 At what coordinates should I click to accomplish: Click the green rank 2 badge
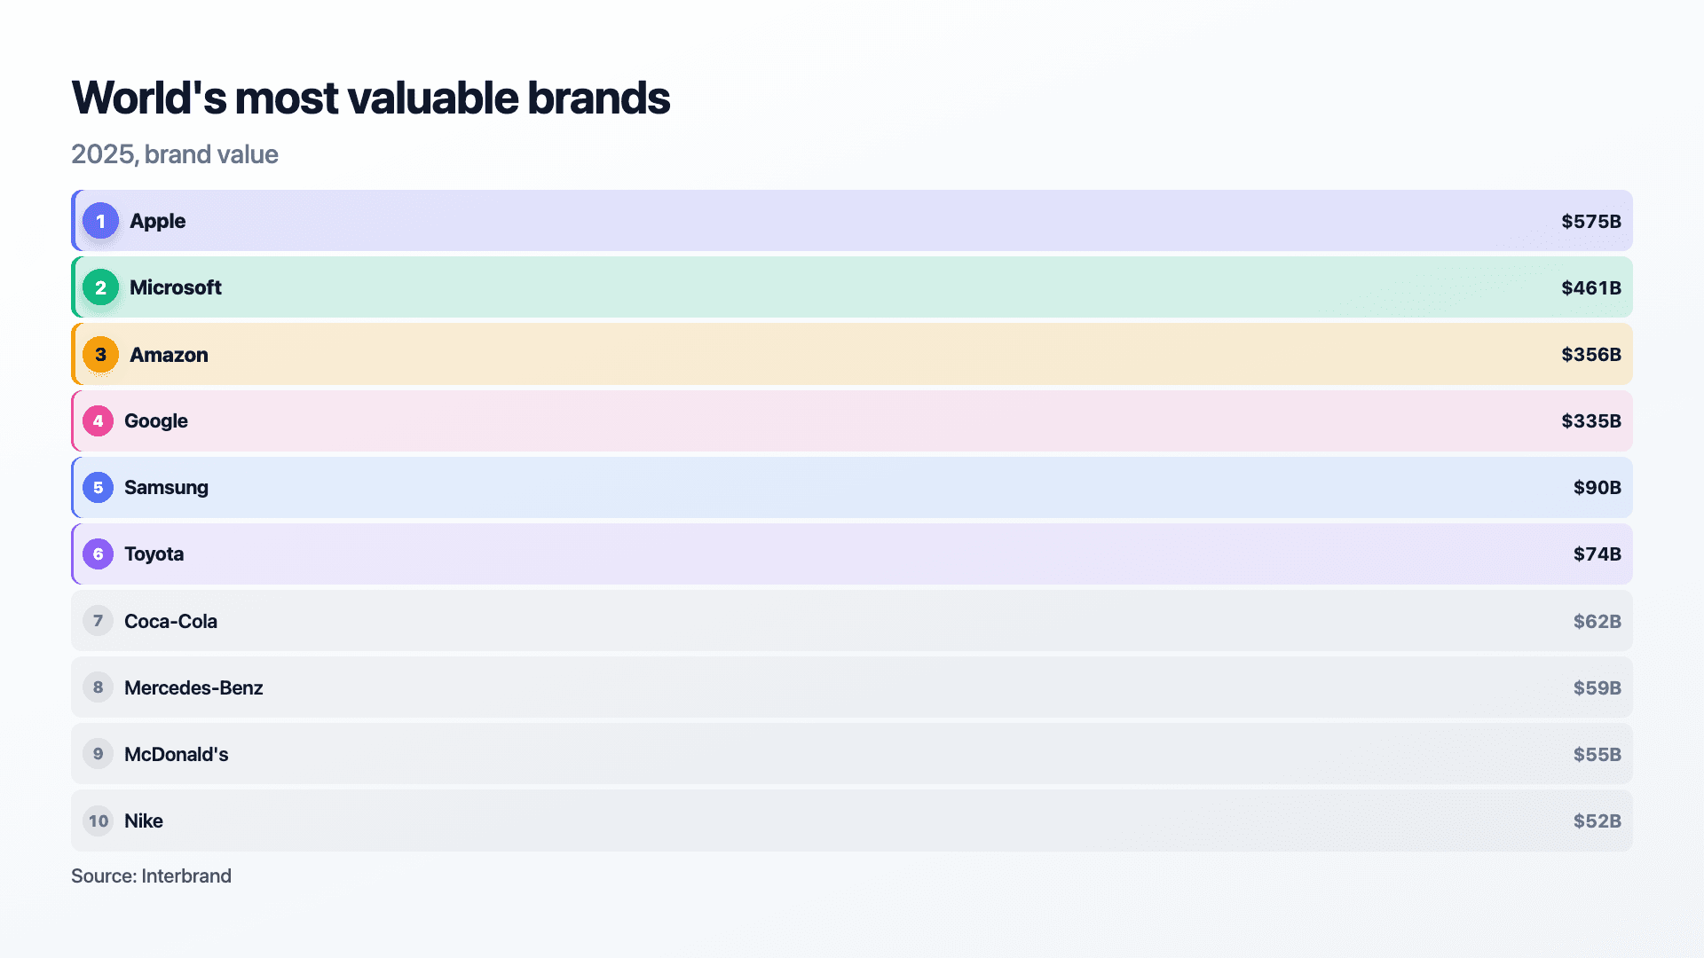point(100,287)
